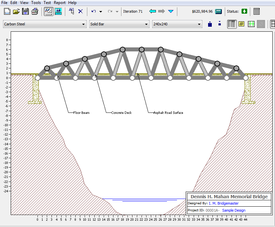Image resolution: width=275 pixels, height=227 pixels.
Task: Toggle the drawing board view mode
Action: pos(49,11)
